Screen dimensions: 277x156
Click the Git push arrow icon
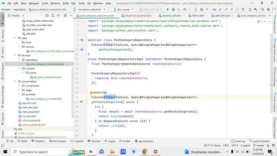pos(232,10)
